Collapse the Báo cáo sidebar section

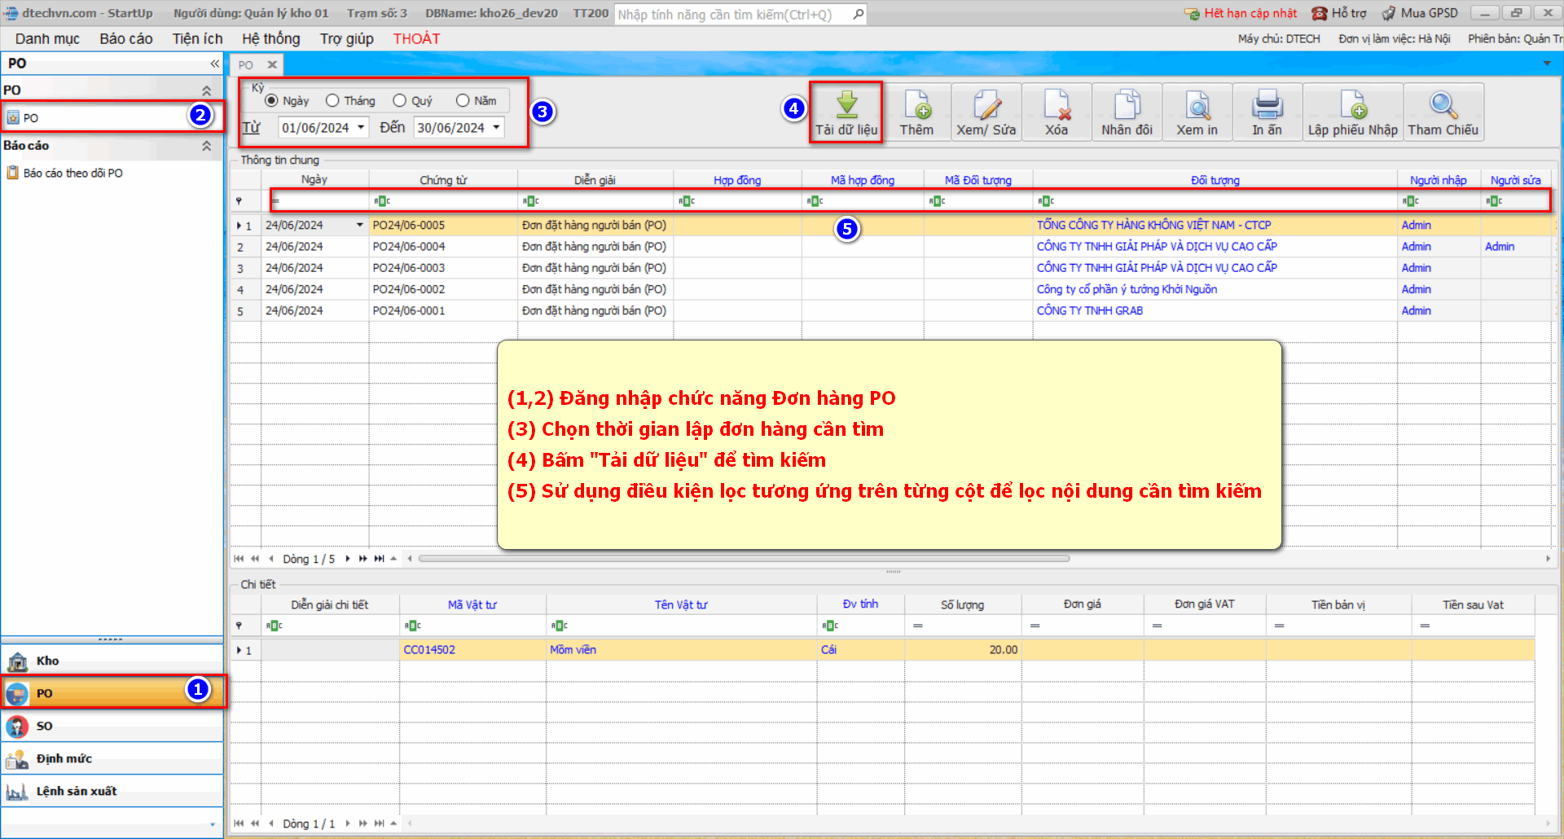[206, 146]
